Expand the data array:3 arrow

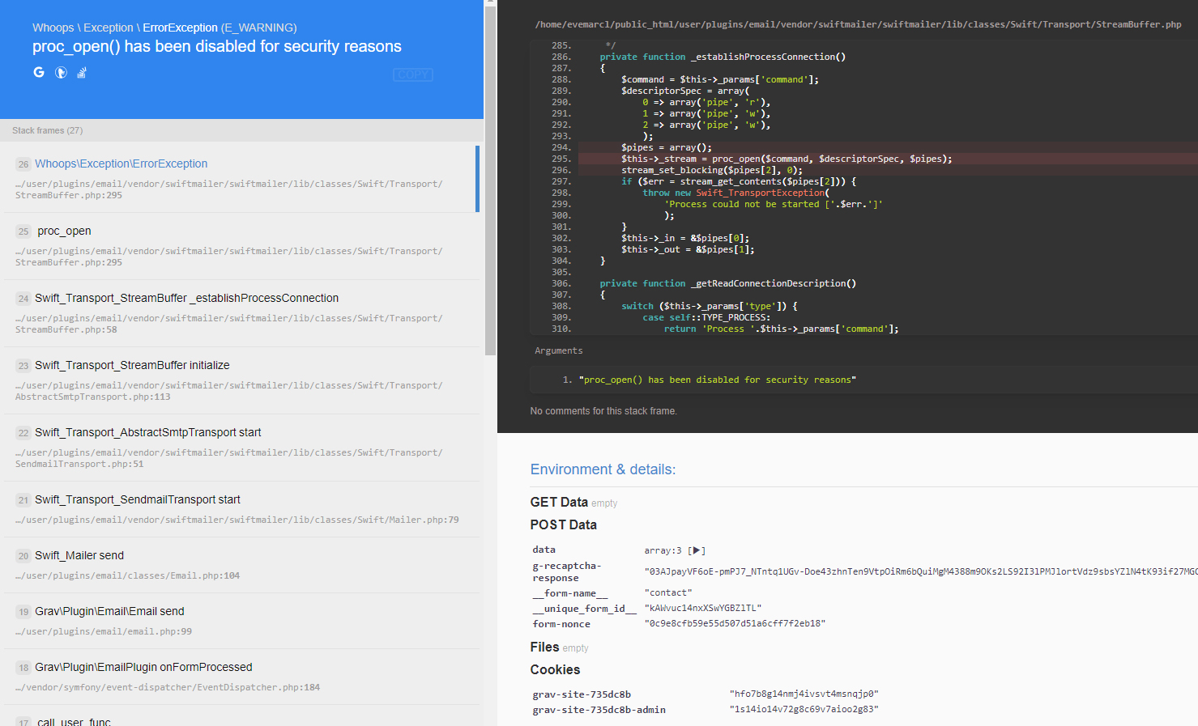[697, 550]
